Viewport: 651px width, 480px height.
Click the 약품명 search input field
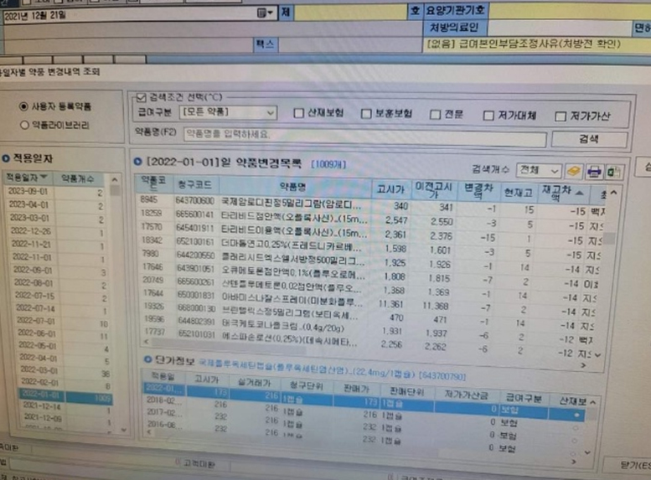364,137
